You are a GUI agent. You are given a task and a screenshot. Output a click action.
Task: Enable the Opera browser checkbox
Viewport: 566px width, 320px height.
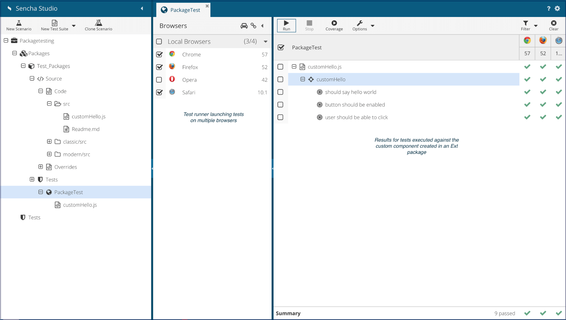[159, 80]
